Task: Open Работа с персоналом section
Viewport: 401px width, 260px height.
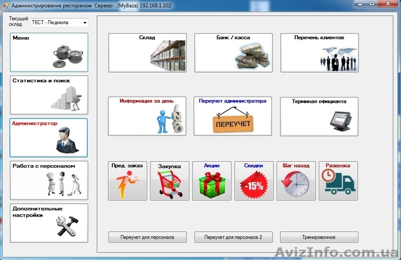Action: [x=49, y=180]
